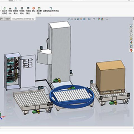
Task: Expand the Apply Scene dropdown arrow
Action: 104,19
